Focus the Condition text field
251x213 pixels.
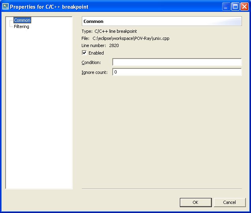[x=177, y=62]
